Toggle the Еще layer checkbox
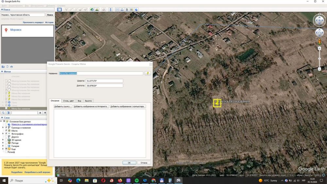 pyautogui.click(x=6, y=149)
